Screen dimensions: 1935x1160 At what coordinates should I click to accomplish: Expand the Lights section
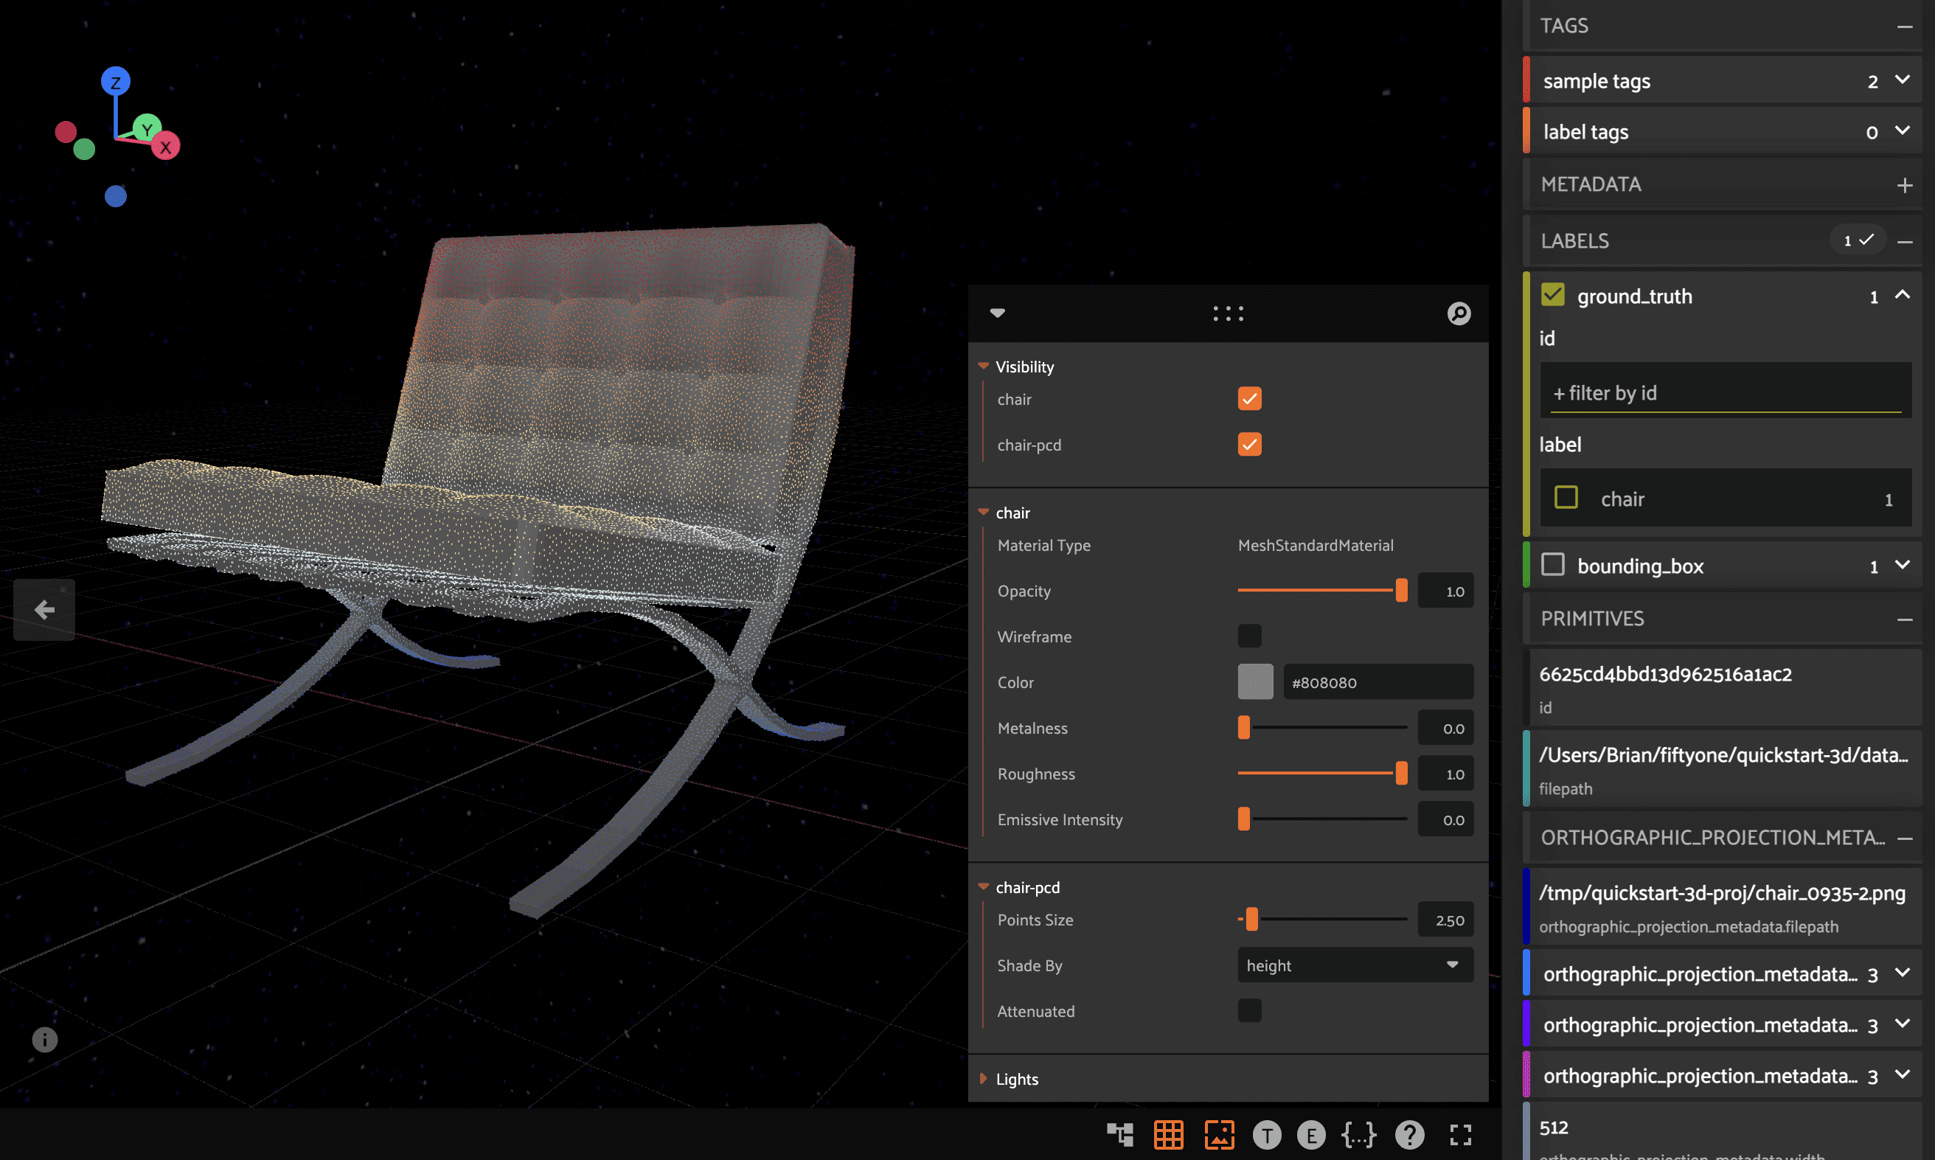pyautogui.click(x=1016, y=1079)
